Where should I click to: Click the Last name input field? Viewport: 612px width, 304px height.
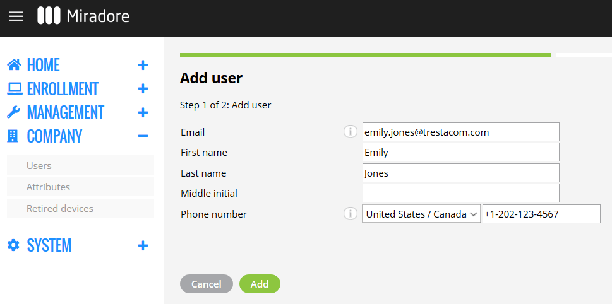tap(461, 173)
